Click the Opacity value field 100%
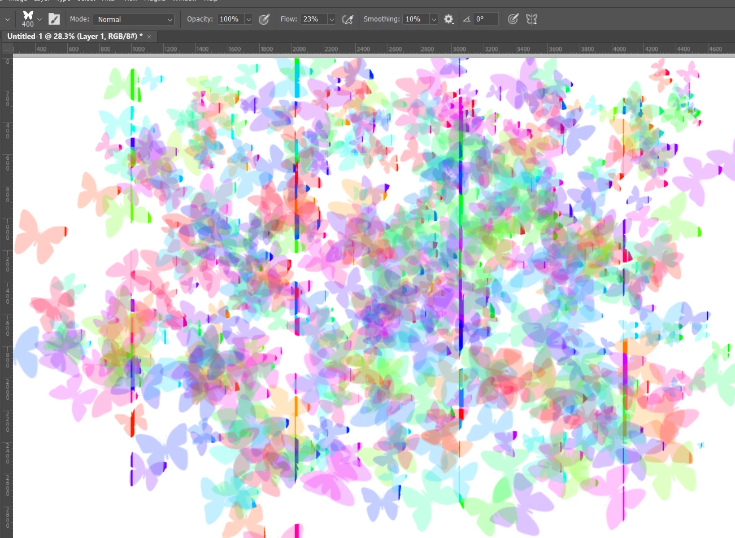The image size is (735, 538). tap(230, 19)
